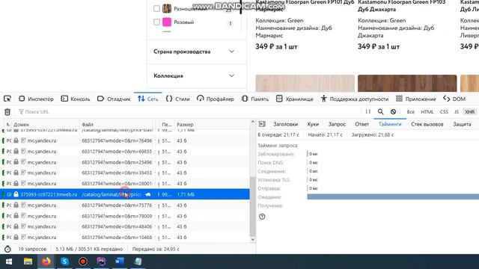The width and height of the screenshot is (479, 269).
Task: Sort by Домен column header
Action: pos(46,125)
